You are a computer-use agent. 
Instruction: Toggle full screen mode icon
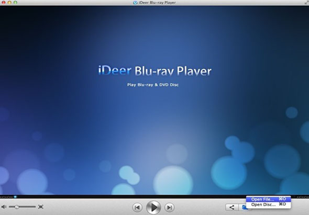[41, 207]
